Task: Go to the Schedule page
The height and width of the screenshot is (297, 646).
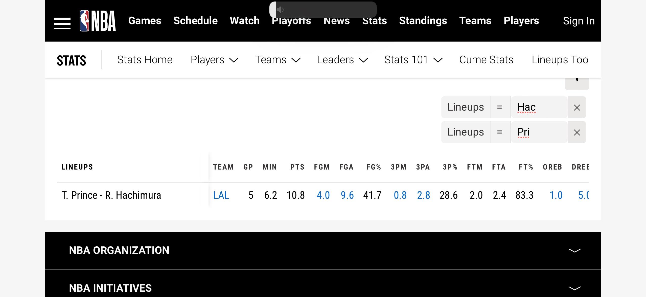Action: pyautogui.click(x=195, y=21)
